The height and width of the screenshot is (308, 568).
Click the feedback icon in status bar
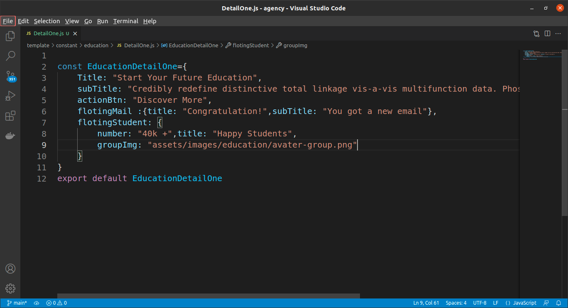pos(546,303)
